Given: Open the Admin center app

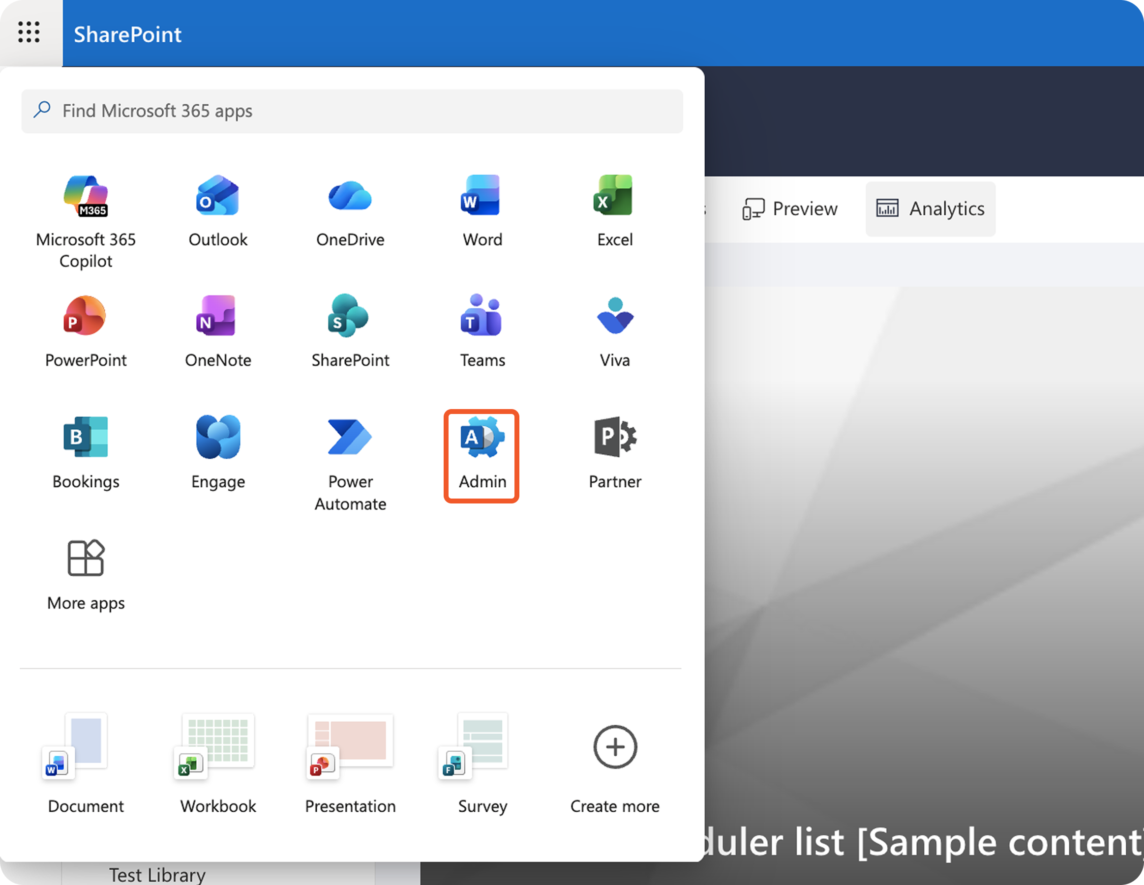Looking at the screenshot, I should 482,456.
